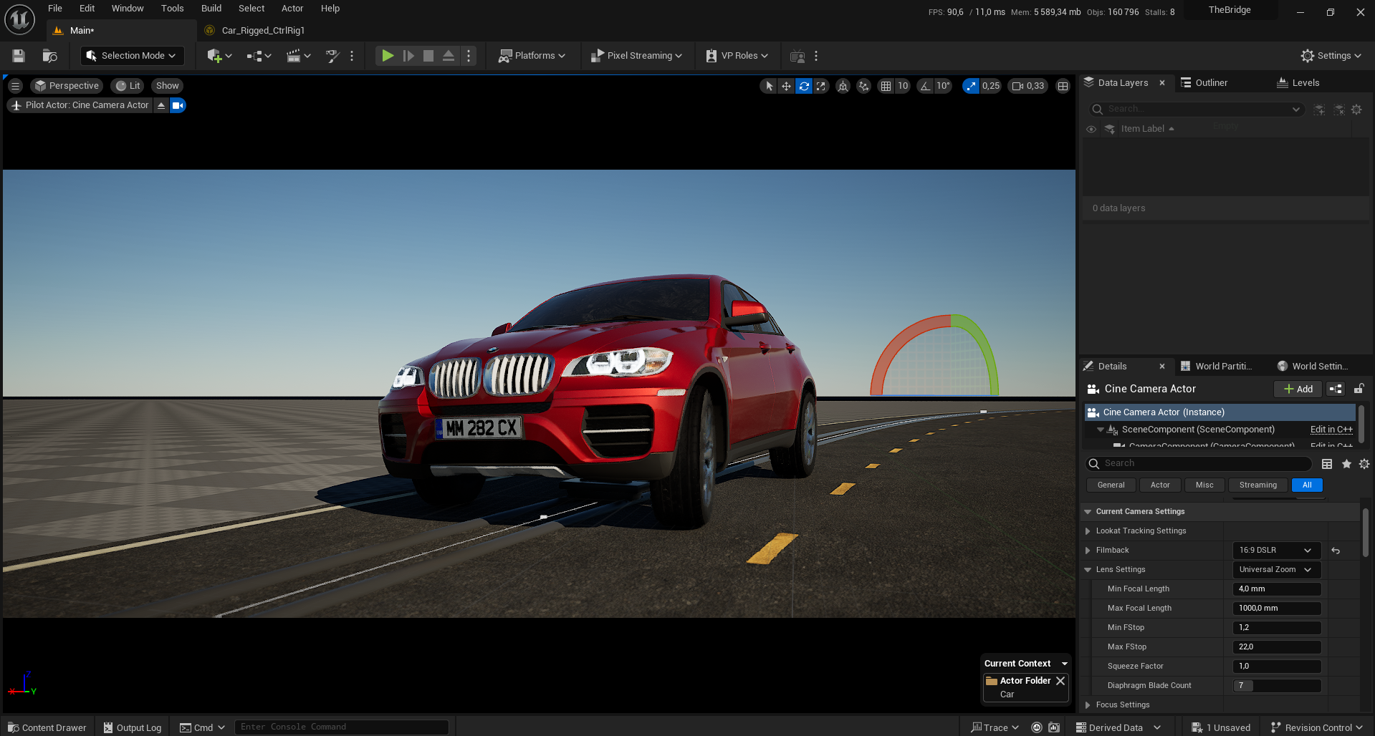Select the Streaming filter in Details
The height and width of the screenshot is (736, 1375).
[x=1257, y=485]
